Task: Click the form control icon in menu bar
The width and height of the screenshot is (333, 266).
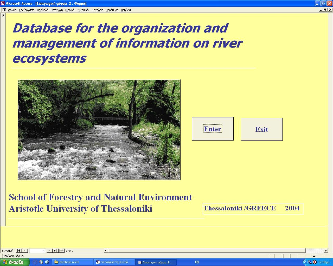Action: pos(4,10)
